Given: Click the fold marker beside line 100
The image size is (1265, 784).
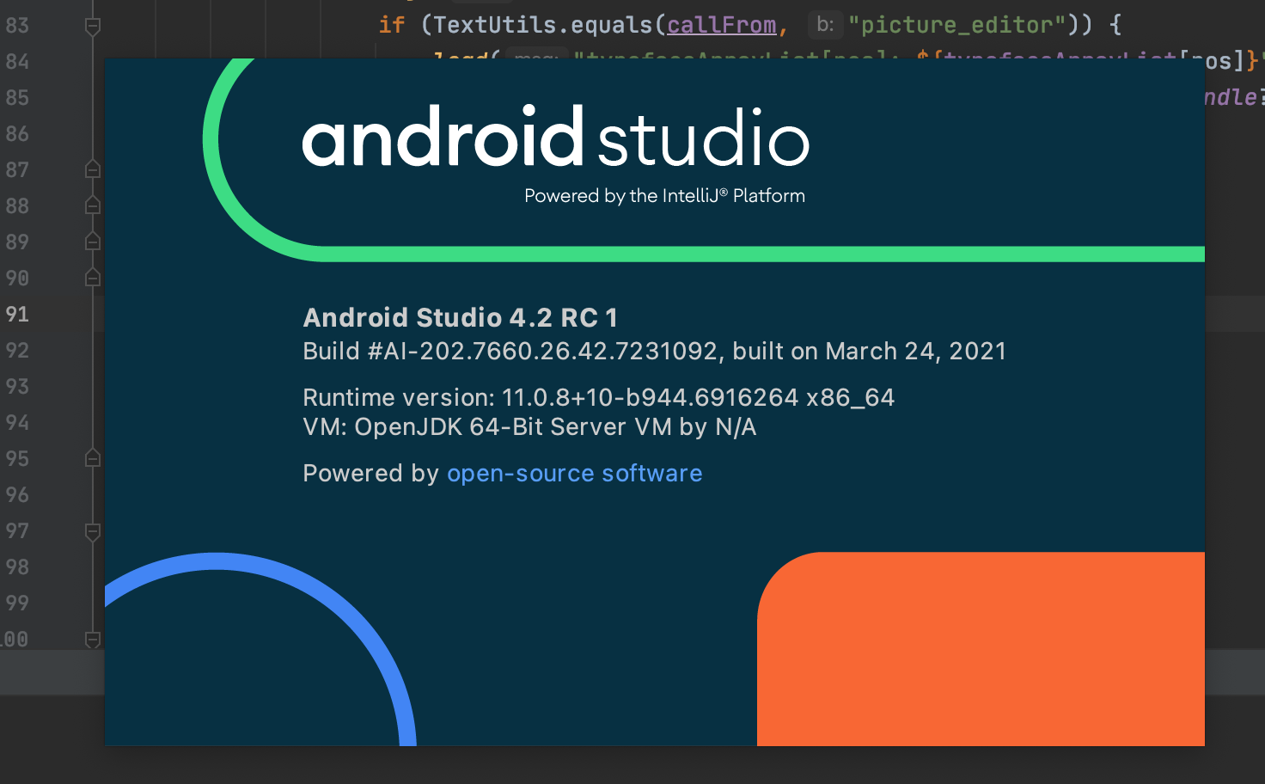Looking at the screenshot, I should pyautogui.click(x=93, y=639).
